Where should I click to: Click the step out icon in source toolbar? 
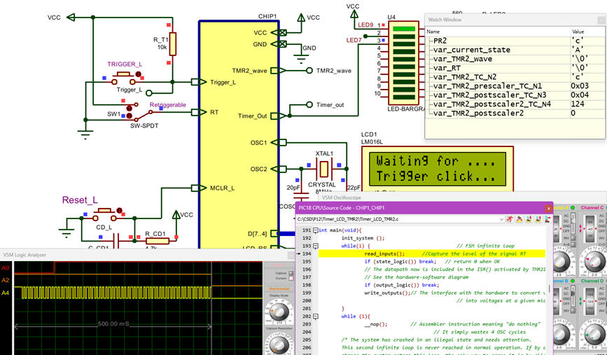click(x=538, y=219)
